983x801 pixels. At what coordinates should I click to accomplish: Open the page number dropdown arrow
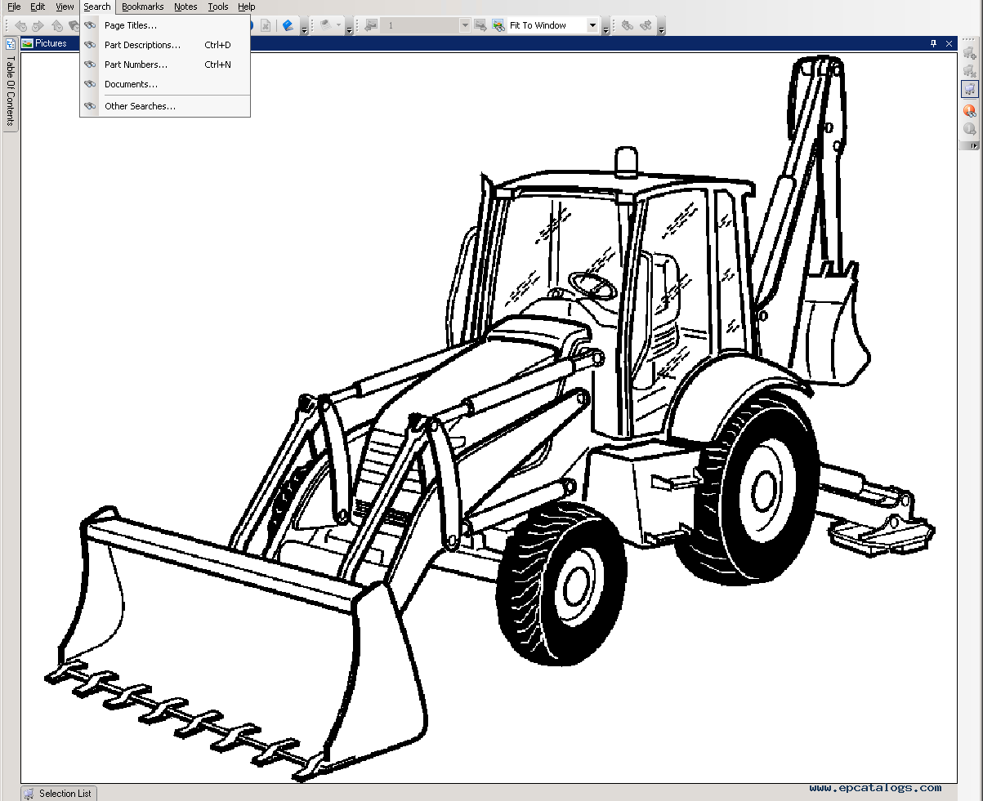(x=465, y=25)
